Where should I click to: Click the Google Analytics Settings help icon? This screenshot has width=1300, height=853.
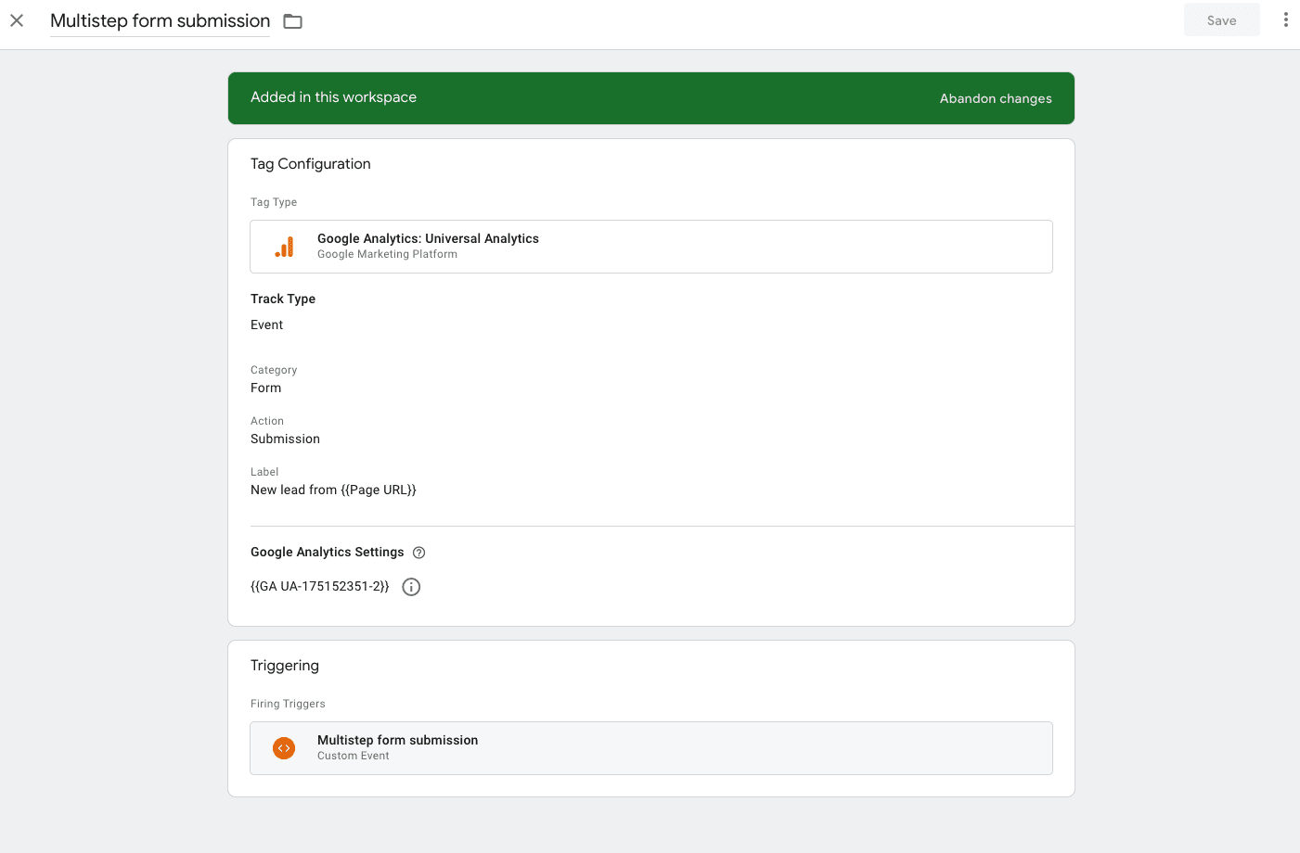418,552
